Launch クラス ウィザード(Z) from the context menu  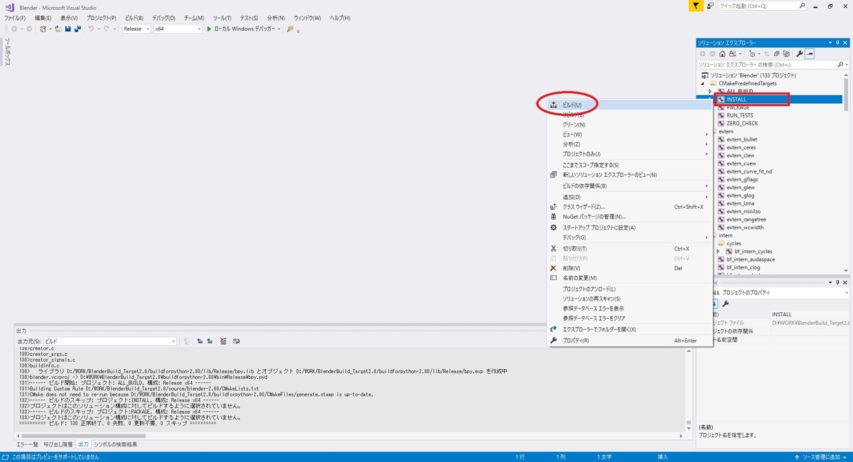(629, 207)
